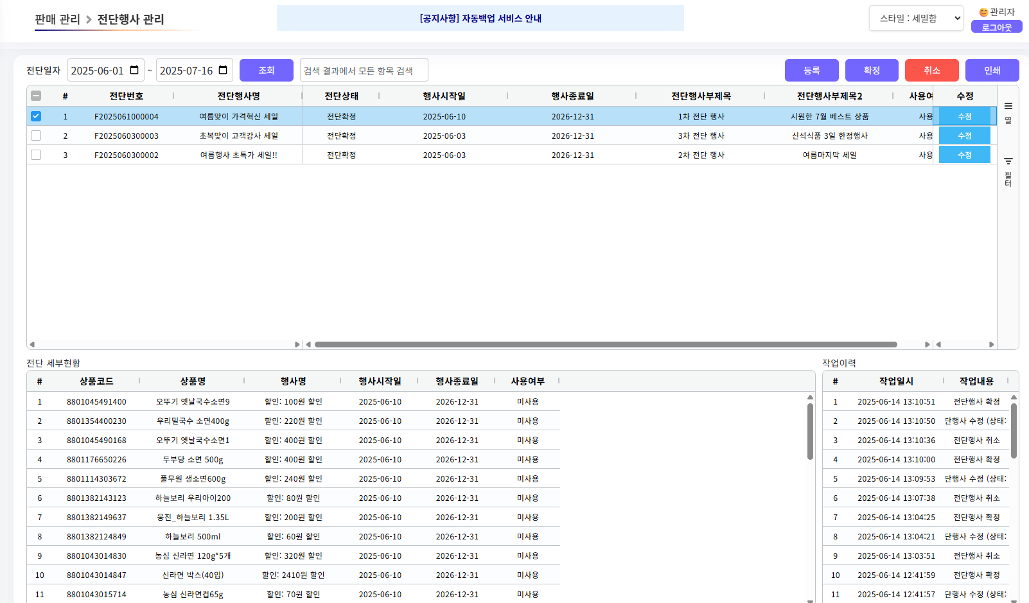Check the checkbox for row F2025060300003
Image resolution: width=1029 pixels, height=603 pixels.
click(x=36, y=135)
